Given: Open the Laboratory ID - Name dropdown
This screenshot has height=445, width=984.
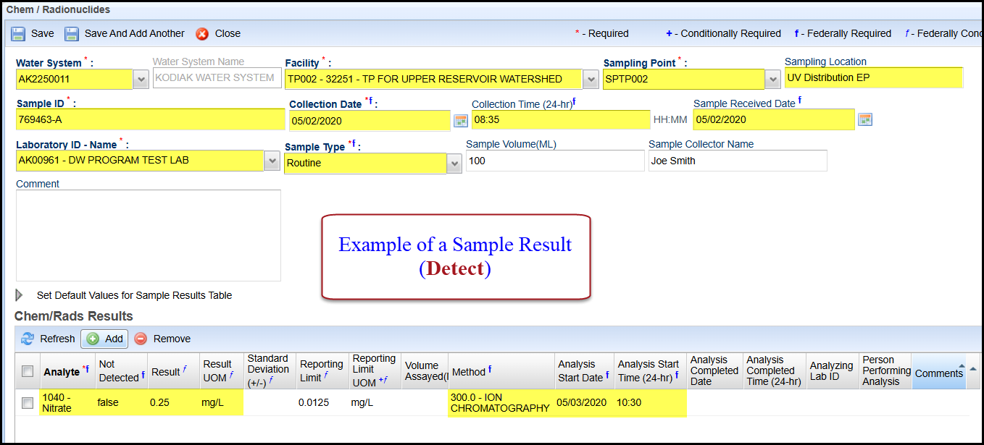Looking at the screenshot, I should pos(272,161).
